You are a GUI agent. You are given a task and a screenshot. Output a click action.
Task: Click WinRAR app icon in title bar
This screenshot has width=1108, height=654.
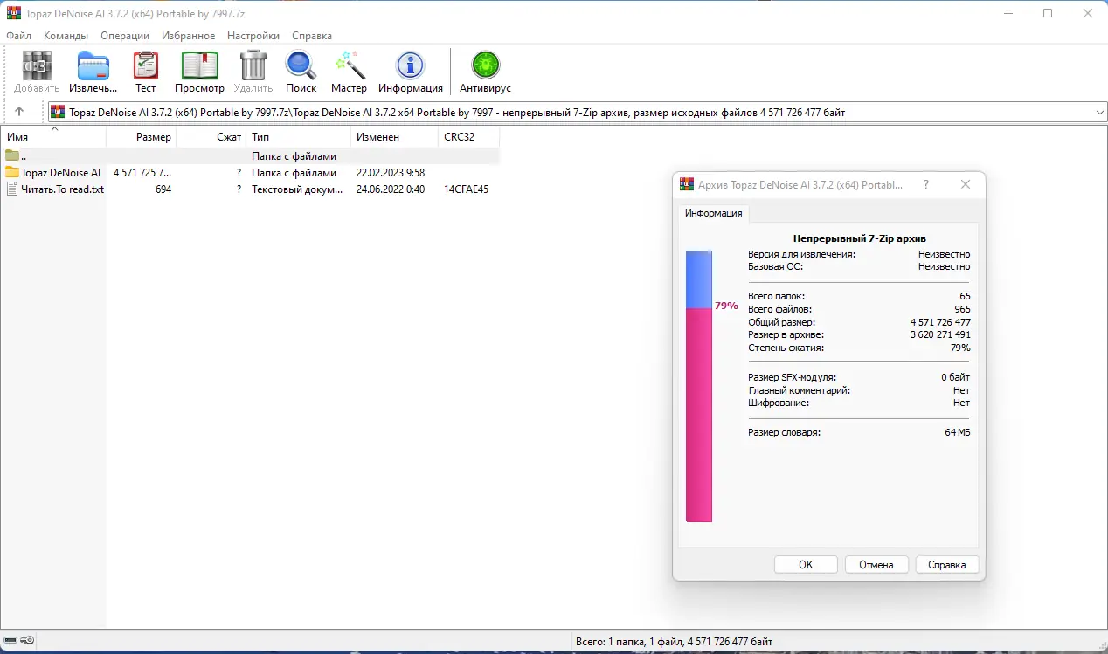13,13
